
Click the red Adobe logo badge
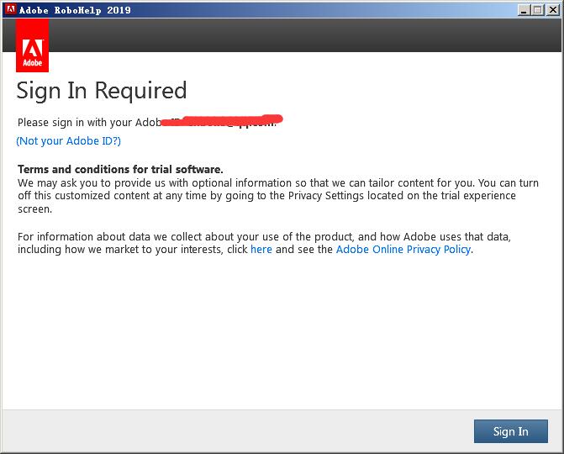click(33, 45)
